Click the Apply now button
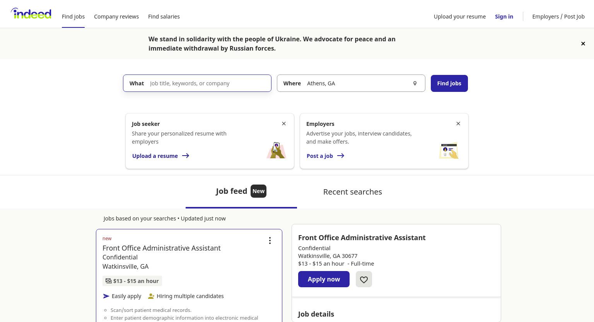 pyautogui.click(x=324, y=279)
